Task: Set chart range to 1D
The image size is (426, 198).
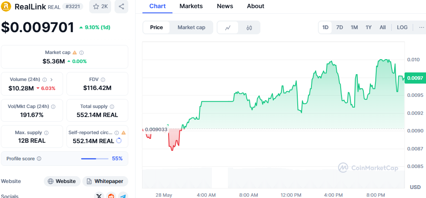Action: click(x=325, y=27)
